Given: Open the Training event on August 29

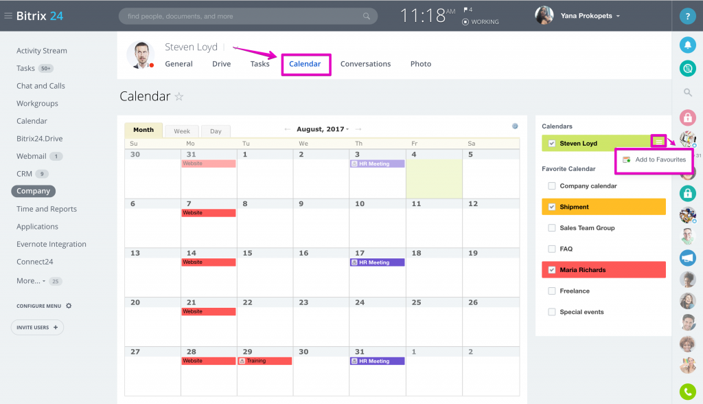Looking at the screenshot, I should pos(264,361).
